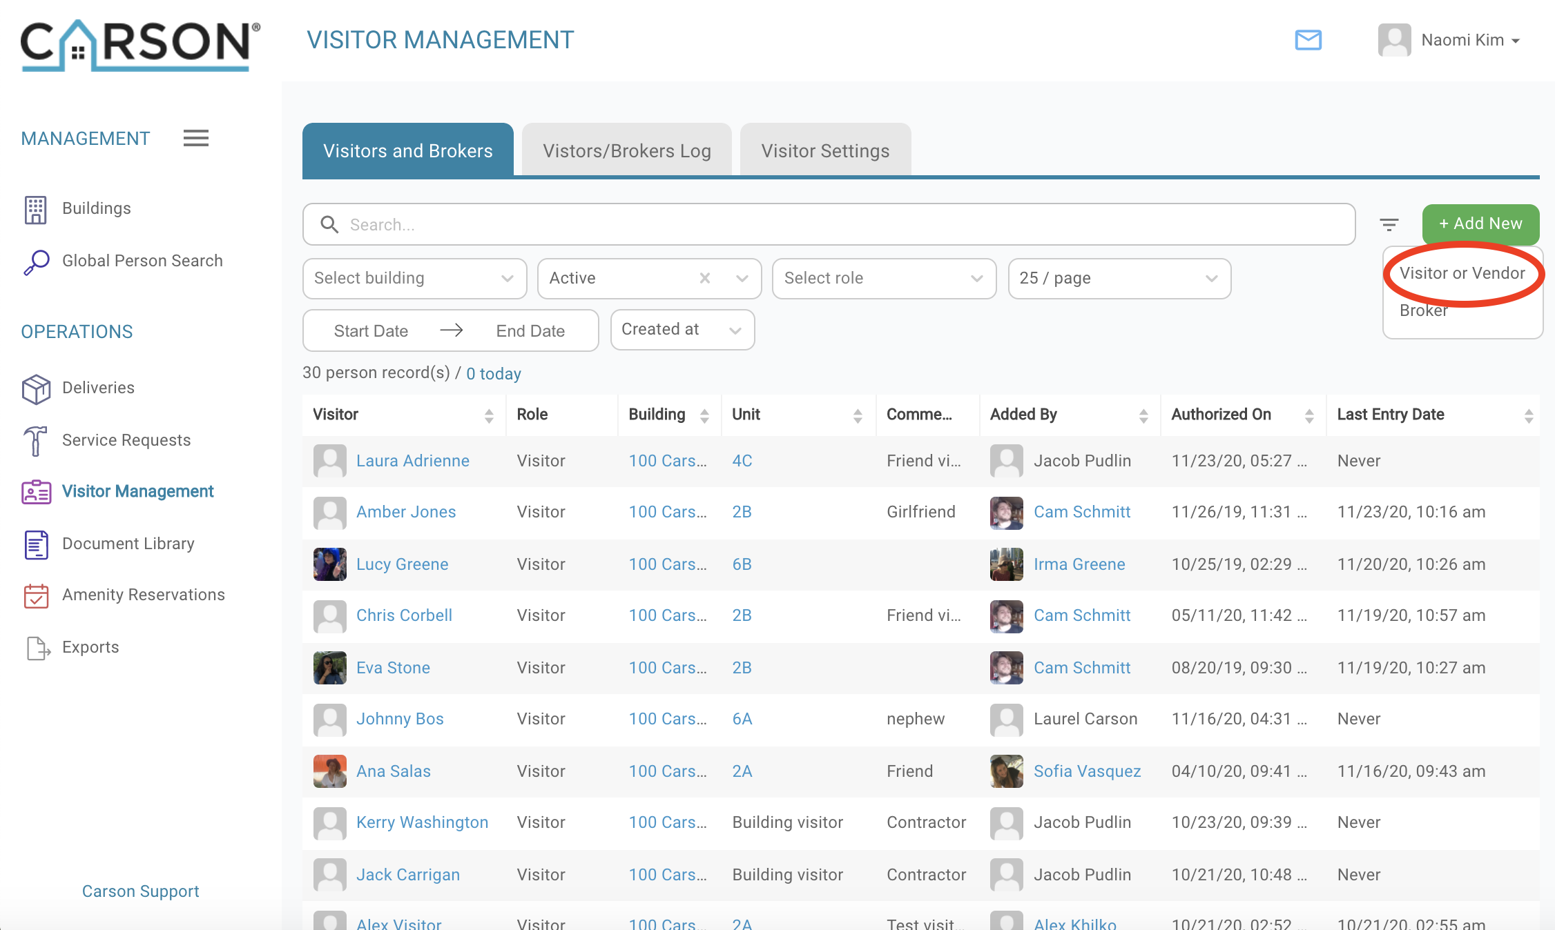Clear the Active status filter
Screen dimensions: 1555x930
[704, 278]
